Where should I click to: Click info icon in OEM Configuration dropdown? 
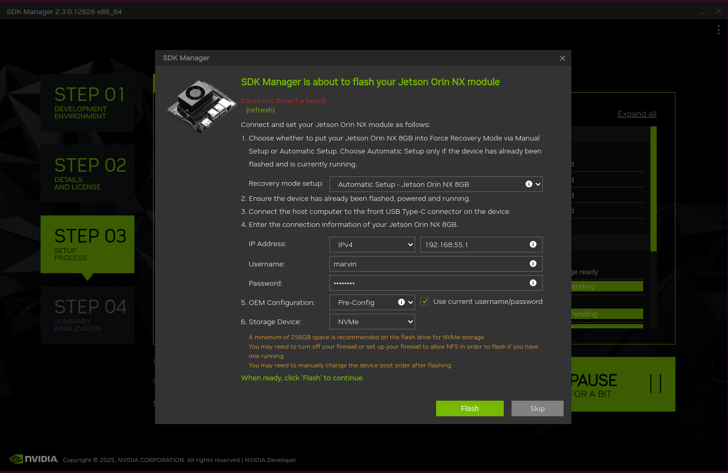[401, 302]
